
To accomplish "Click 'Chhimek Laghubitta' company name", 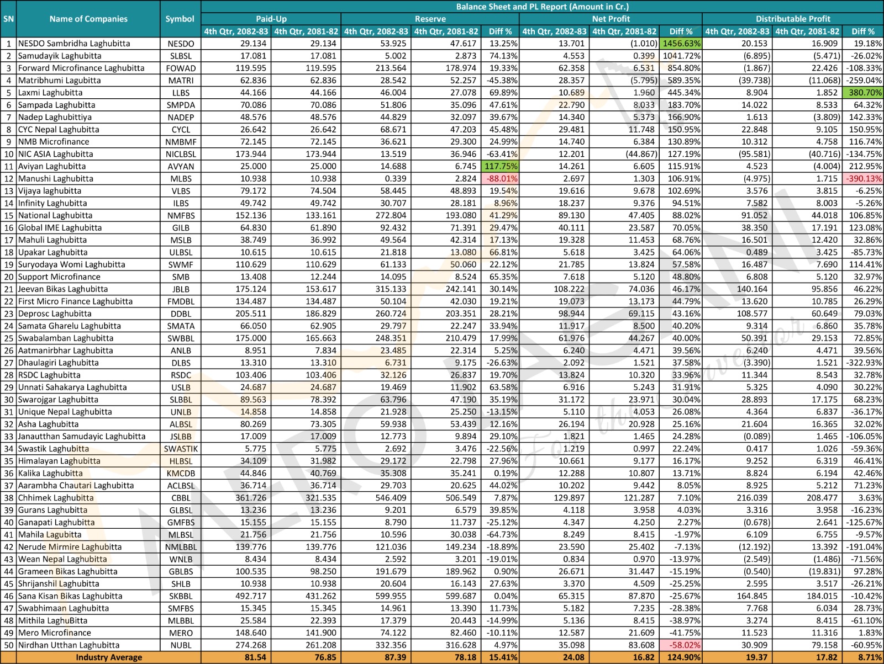I will tap(56, 498).
